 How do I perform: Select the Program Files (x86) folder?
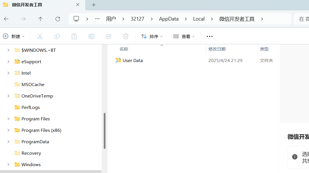click(41, 130)
